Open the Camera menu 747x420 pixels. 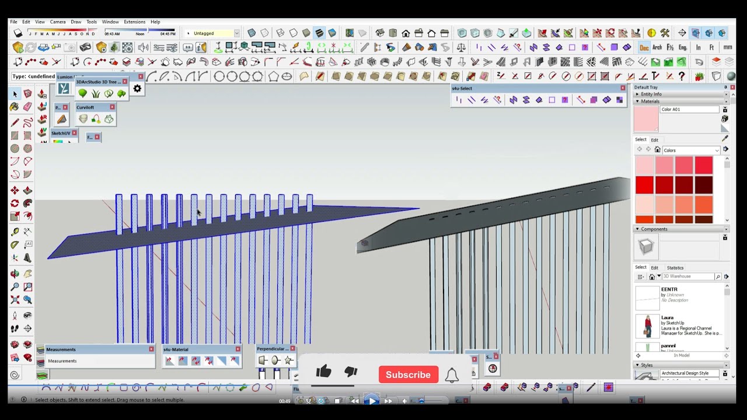(x=58, y=22)
